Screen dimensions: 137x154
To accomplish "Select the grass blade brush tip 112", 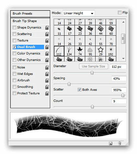I will tap(59, 51).
